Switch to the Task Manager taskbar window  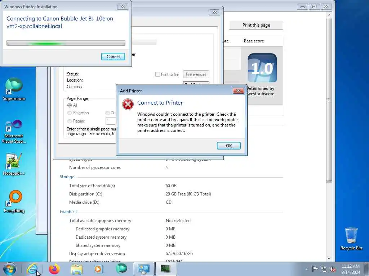tap(166, 269)
